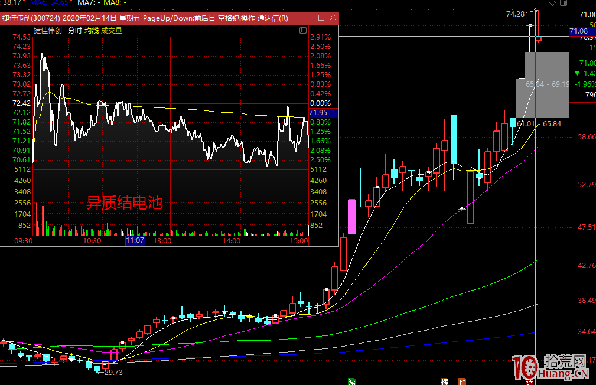
Task: Click the diamond icon at the chart's top right
Action: click(552, 3)
